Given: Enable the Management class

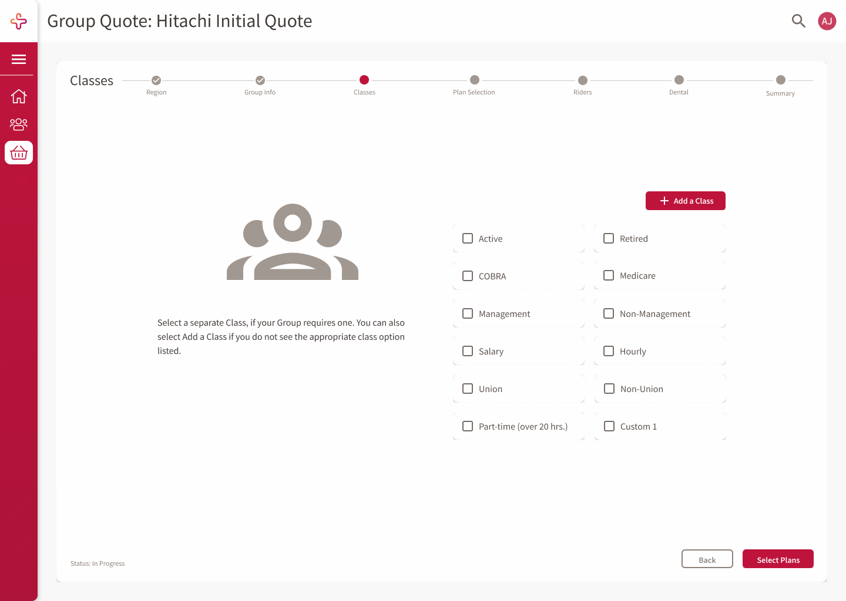Looking at the screenshot, I should [468, 313].
